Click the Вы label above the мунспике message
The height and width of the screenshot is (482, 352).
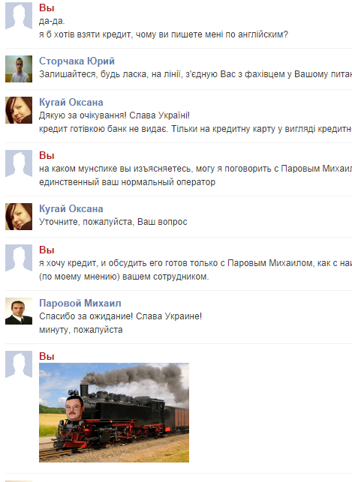point(47,155)
